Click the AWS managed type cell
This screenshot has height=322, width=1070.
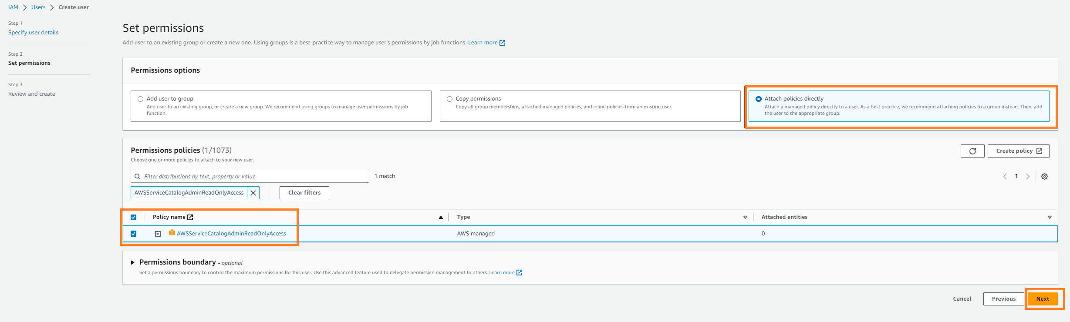click(x=476, y=234)
